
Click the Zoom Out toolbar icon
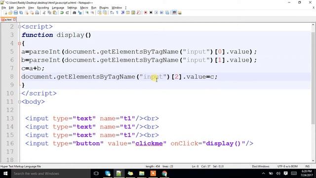pyautogui.click(x=92, y=13)
